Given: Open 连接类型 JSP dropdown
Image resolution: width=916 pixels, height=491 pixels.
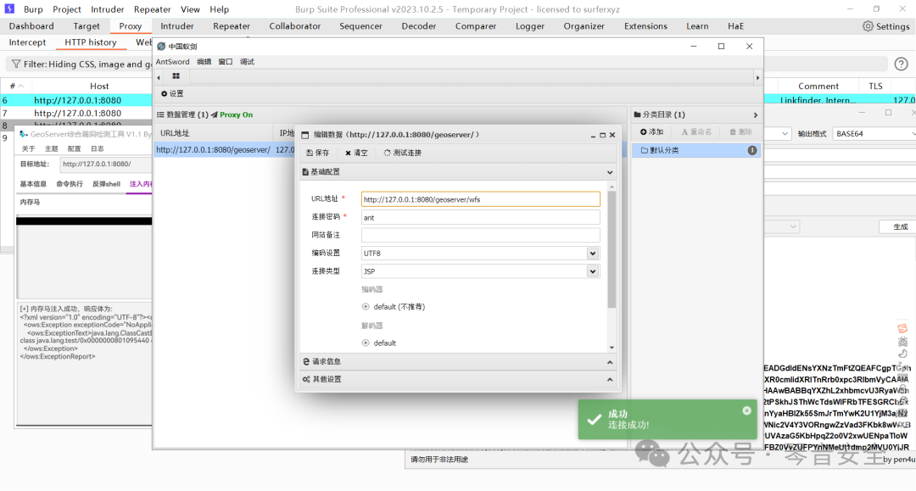Looking at the screenshot, I should click(x=592, y=271).
